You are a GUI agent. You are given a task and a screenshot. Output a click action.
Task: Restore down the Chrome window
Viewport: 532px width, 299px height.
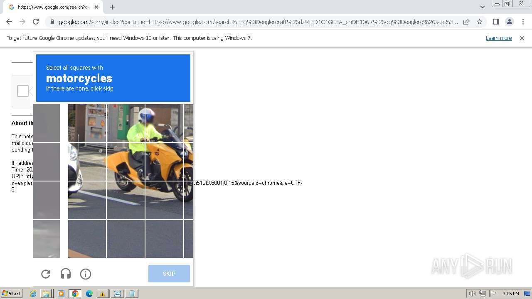[507, 4]
